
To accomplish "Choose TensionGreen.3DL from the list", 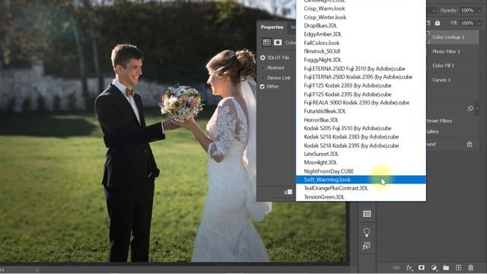I will (x=361, y=197).
